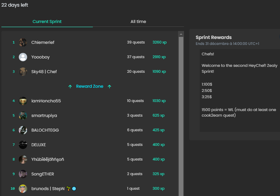Select the smartrupiya username
Image resolution: width=280 pixels, height=196 pixels.
point(44,116)
